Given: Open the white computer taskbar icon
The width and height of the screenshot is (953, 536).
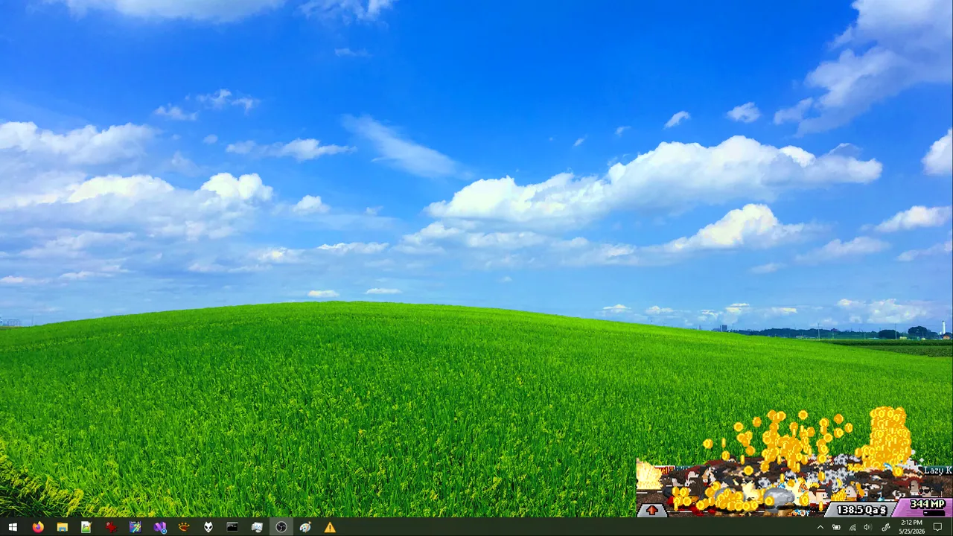Looking at the screenshot, I should 257,527.
